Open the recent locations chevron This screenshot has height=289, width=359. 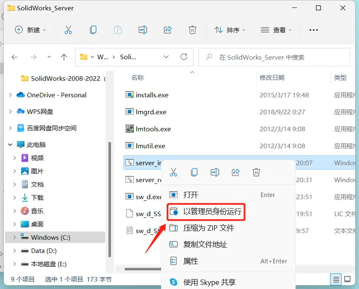(x=49, y=57)
